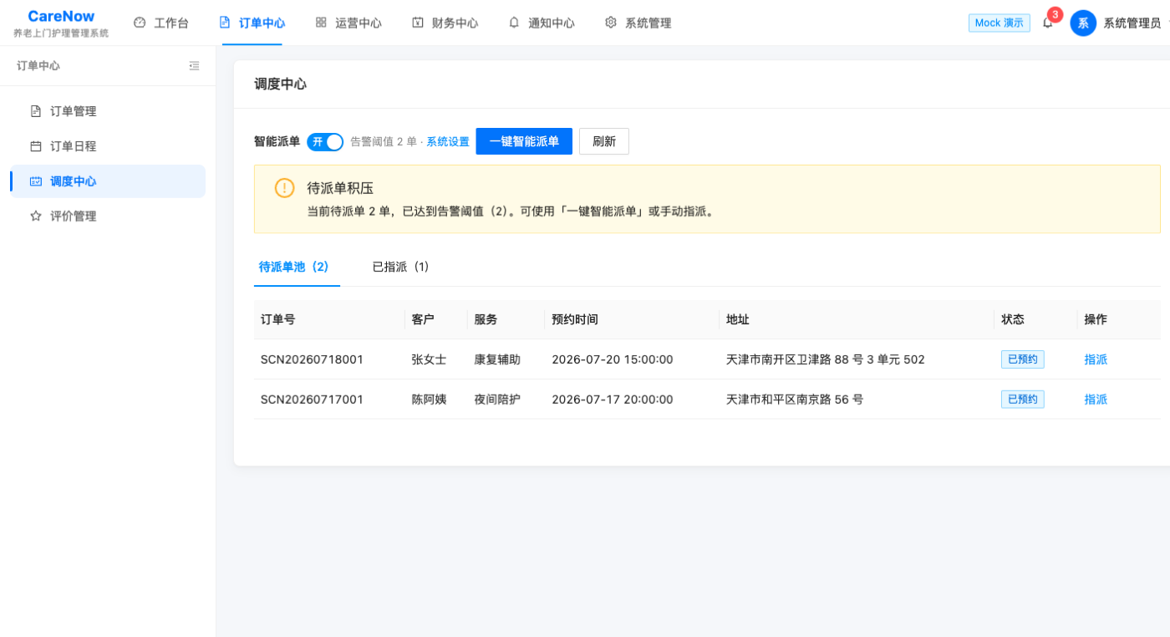
Task: Open notifications bell with badge 3
Action: [1047, 23]
